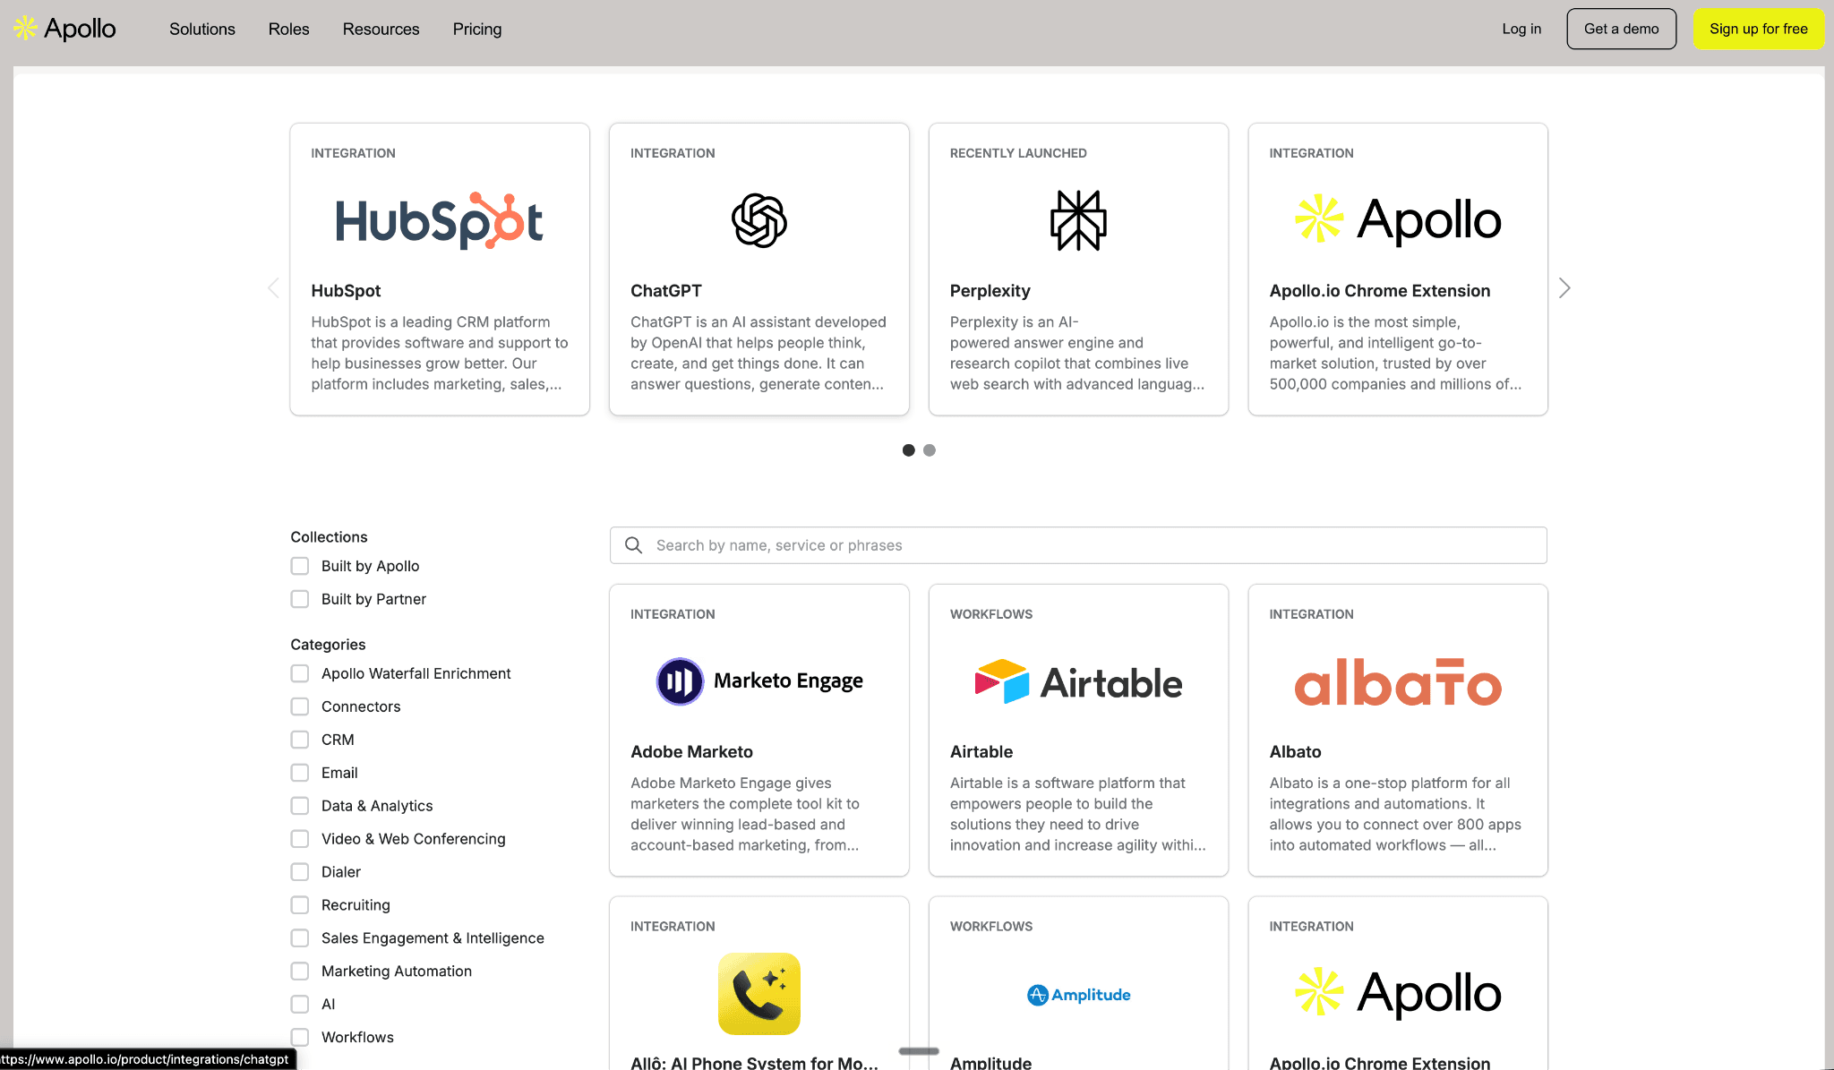
Task: Toggle the CRM category checkbox
Action: [x=300, y=740]
